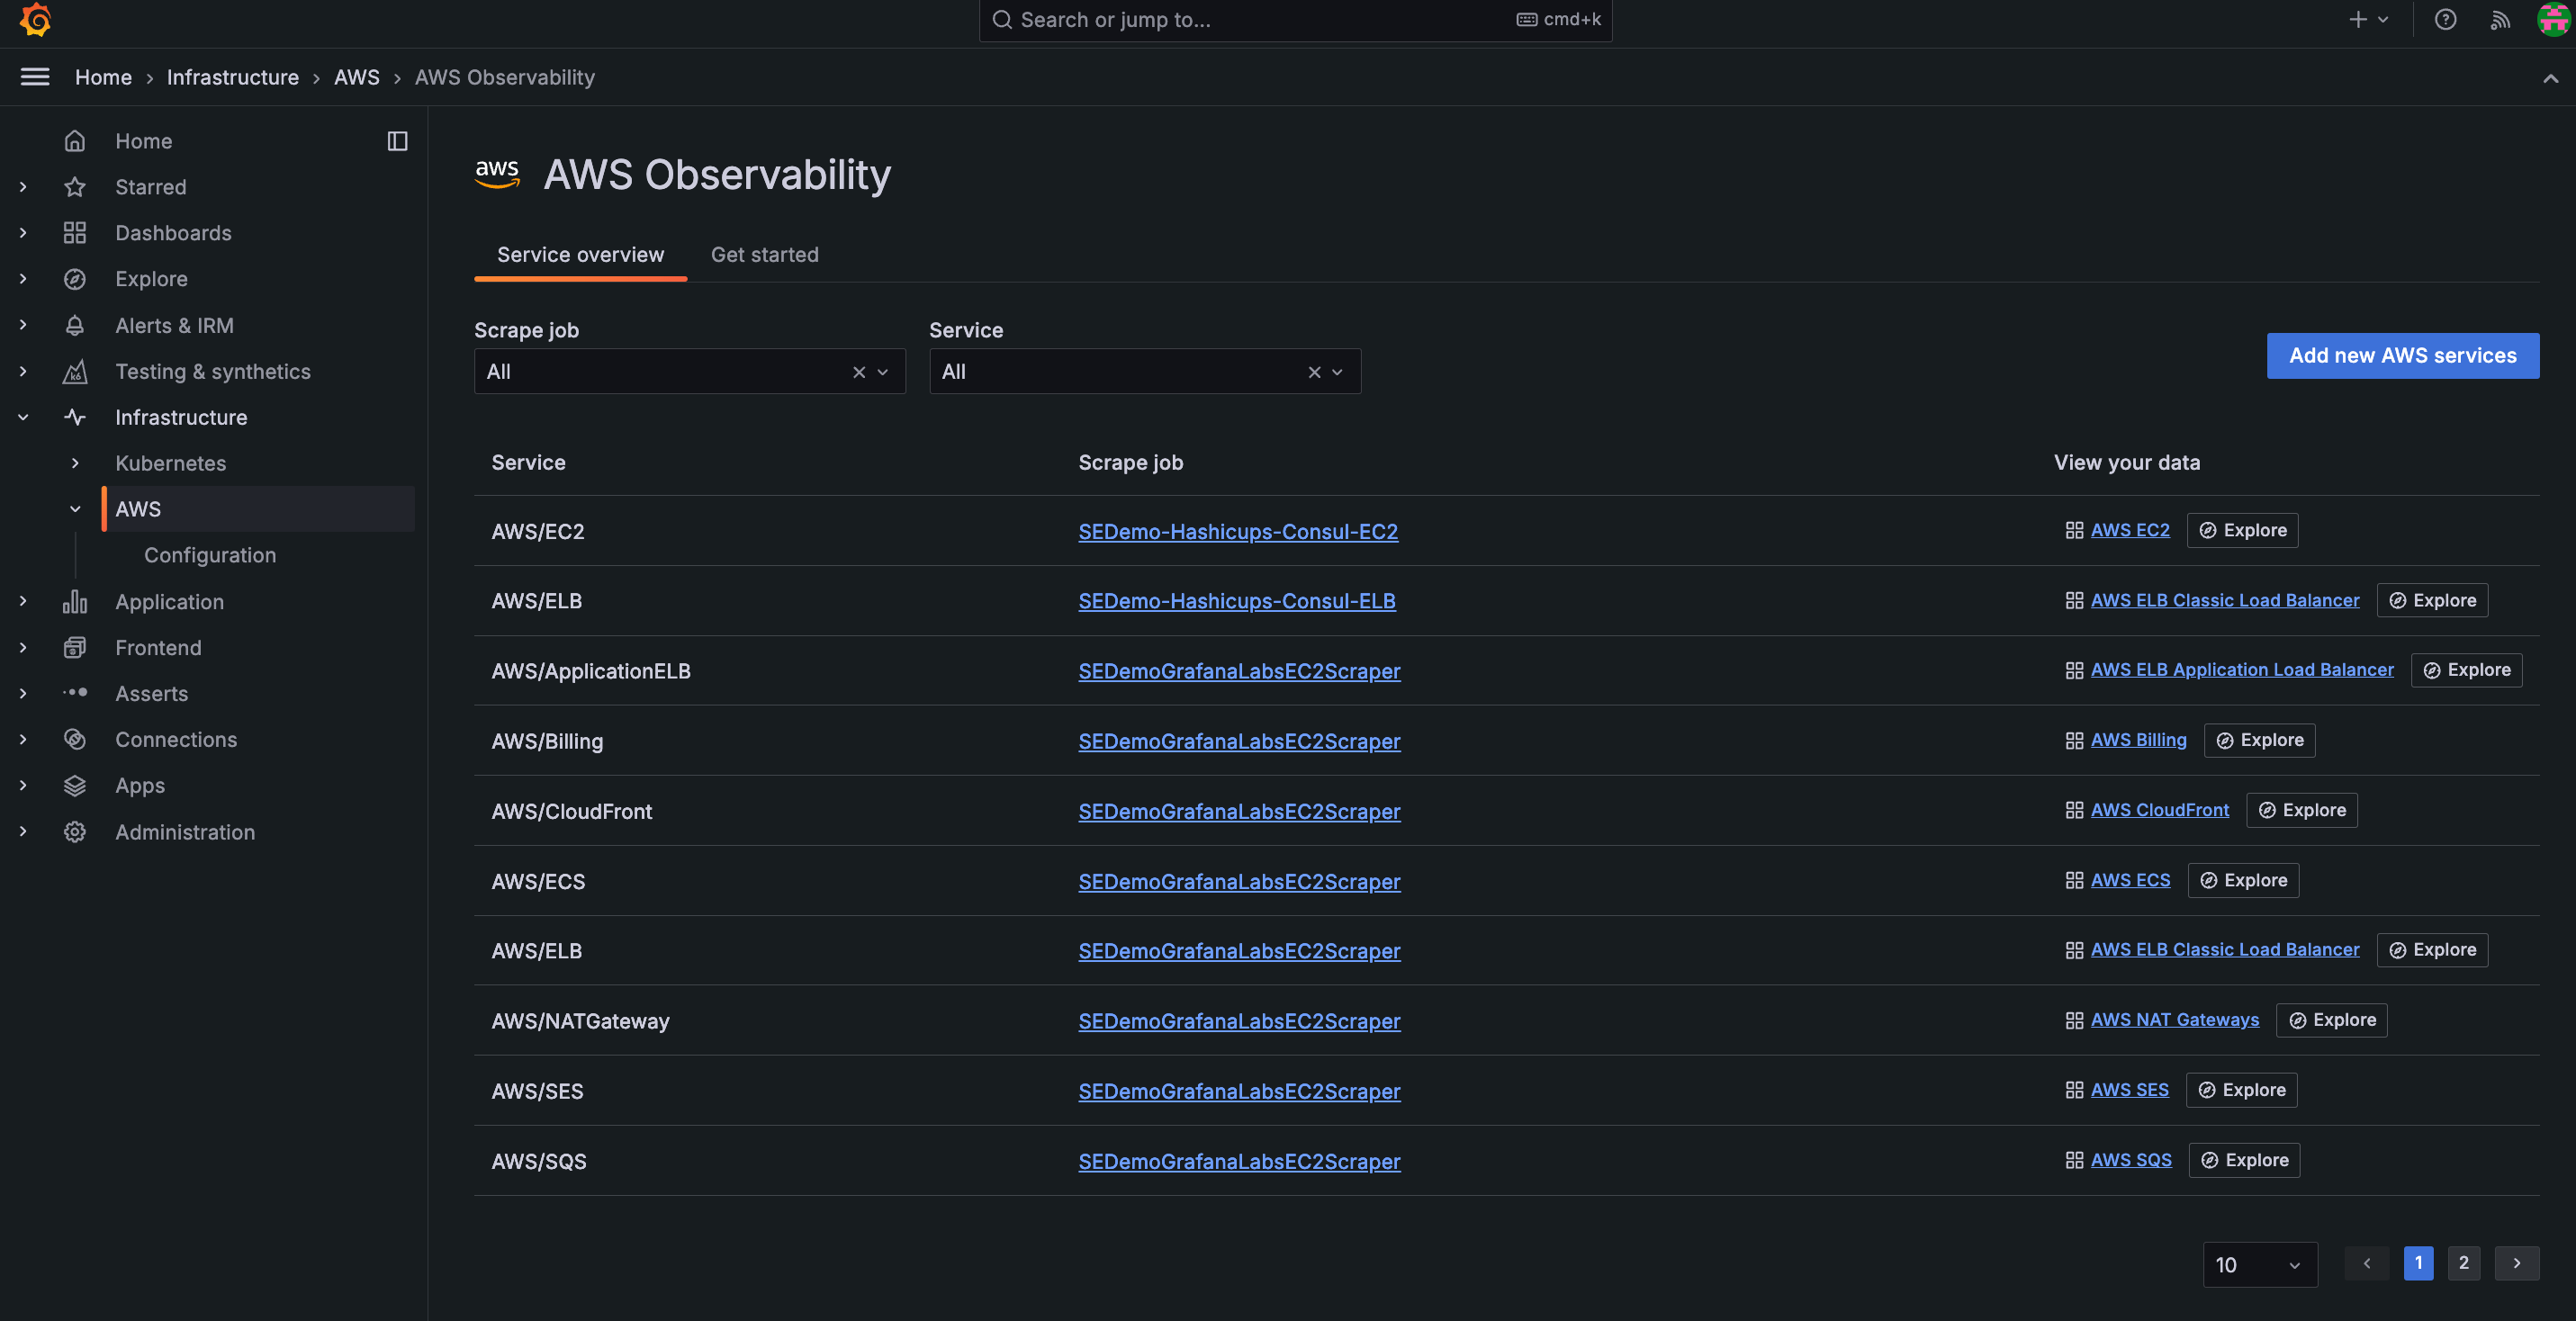This screenshot has height=1321, width=2576.
Task: Open the page size 10 dropdown
Action: pyautogui.click(x=2260, y=1264)
